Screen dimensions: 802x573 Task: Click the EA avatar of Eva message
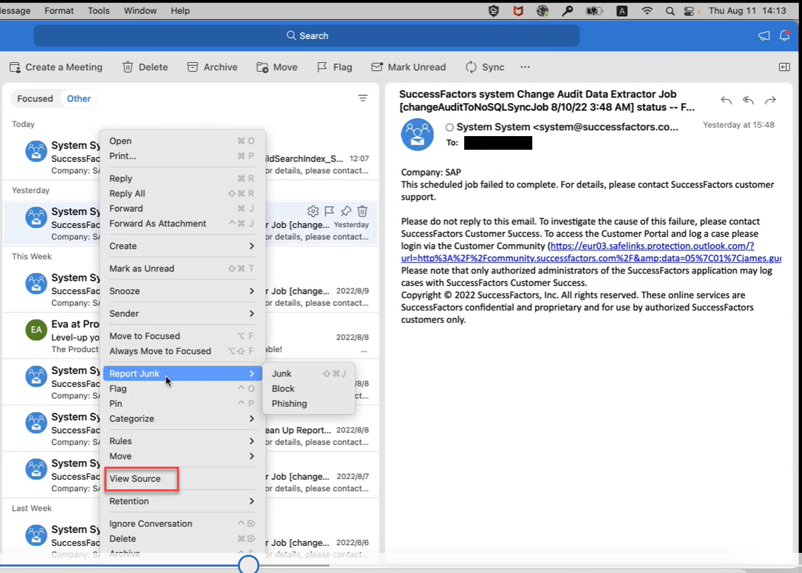tap(36, 330)
